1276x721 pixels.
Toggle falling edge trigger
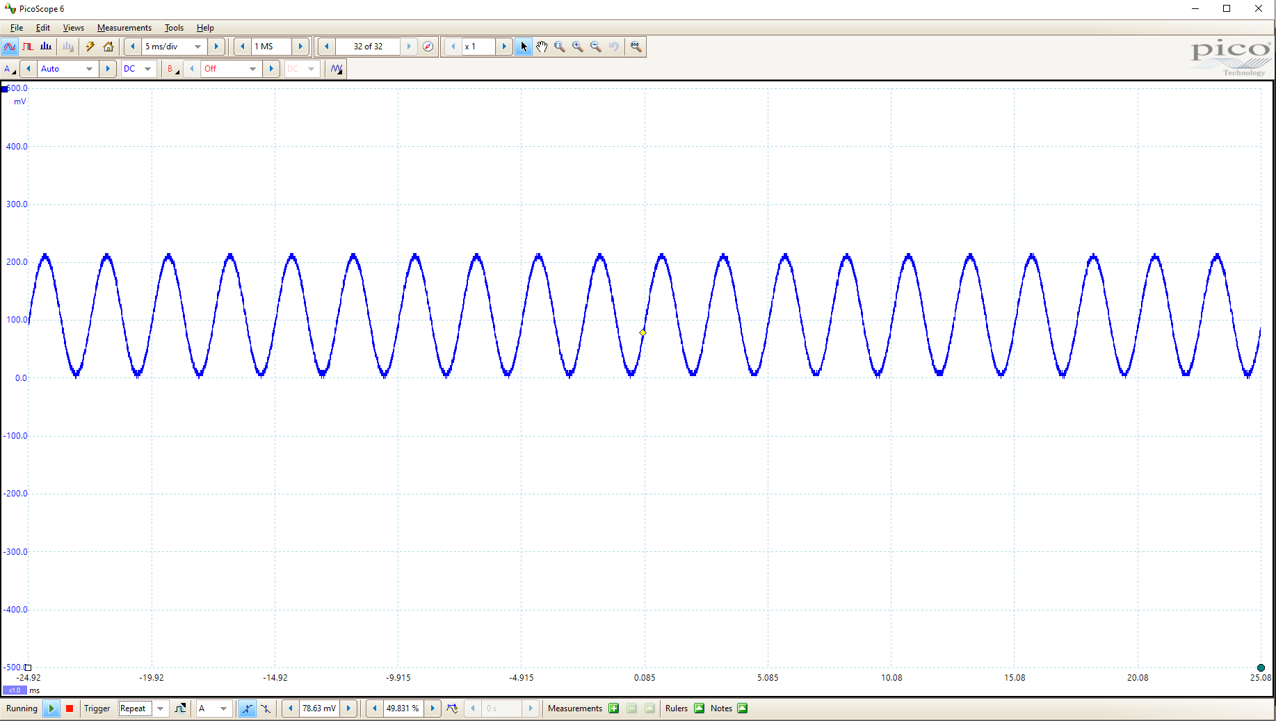266,708
